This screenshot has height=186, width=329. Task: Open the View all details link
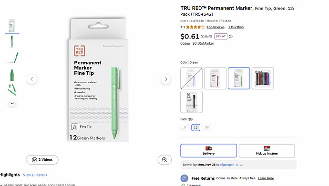[x=35, y=175]
